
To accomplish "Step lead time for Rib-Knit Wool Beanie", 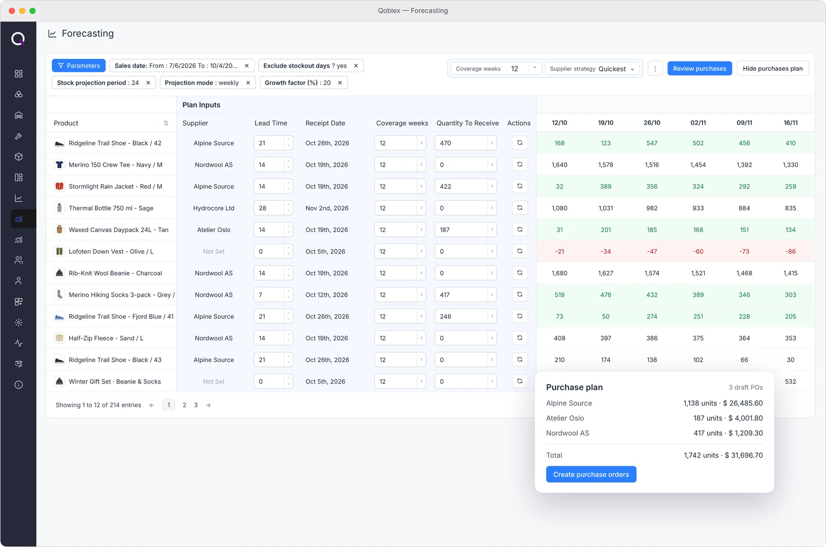I will click(x=289, y=273).
